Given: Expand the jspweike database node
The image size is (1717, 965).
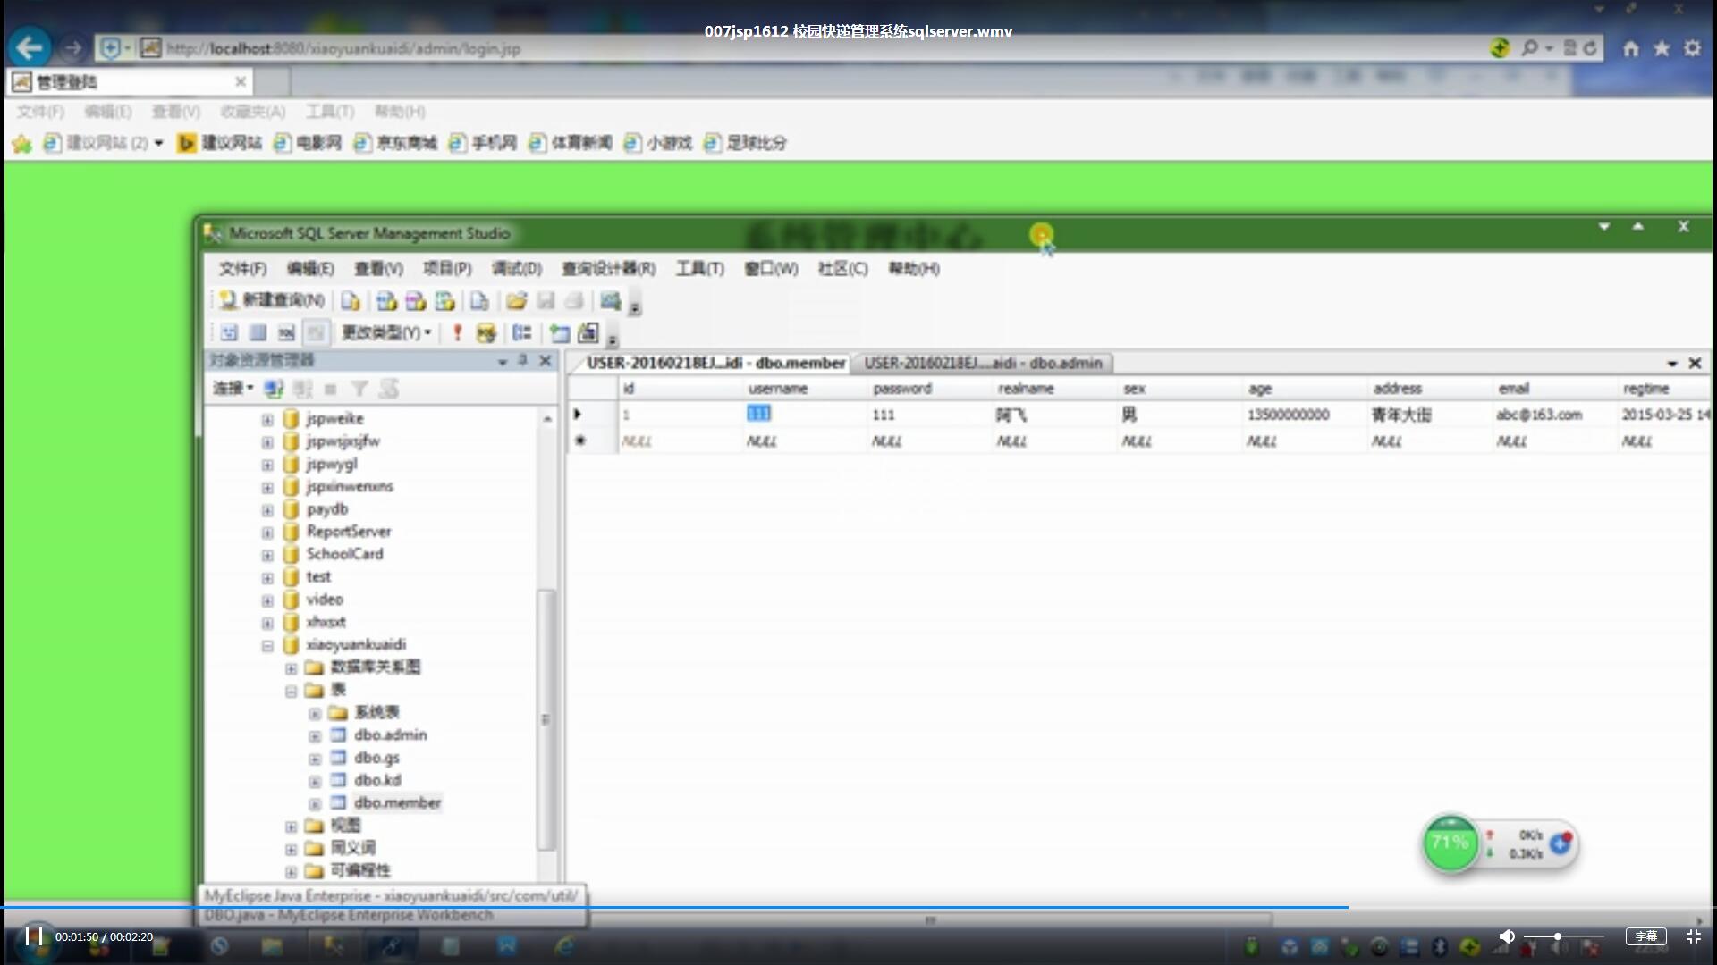Looking at the screenshot, I should 267,419.
